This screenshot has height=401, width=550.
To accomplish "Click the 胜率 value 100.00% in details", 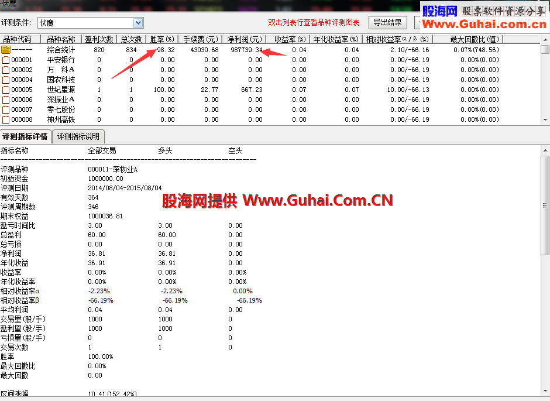I will point(101,357).
